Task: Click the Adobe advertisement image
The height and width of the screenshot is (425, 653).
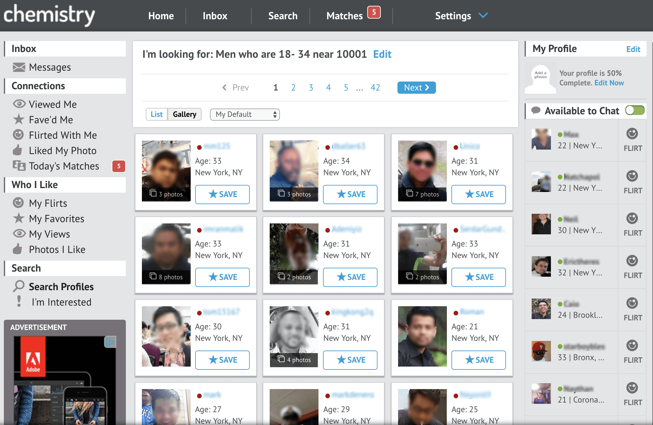Action: [65, 380]
